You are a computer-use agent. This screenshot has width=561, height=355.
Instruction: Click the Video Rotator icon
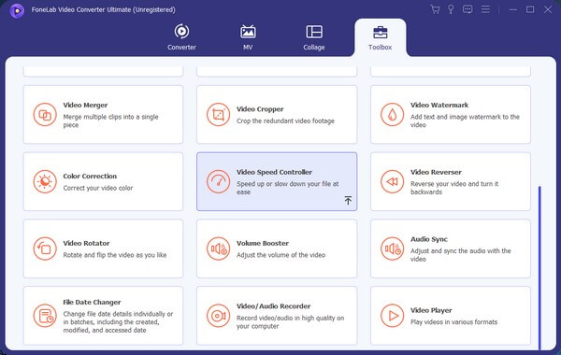click(45, 248)
